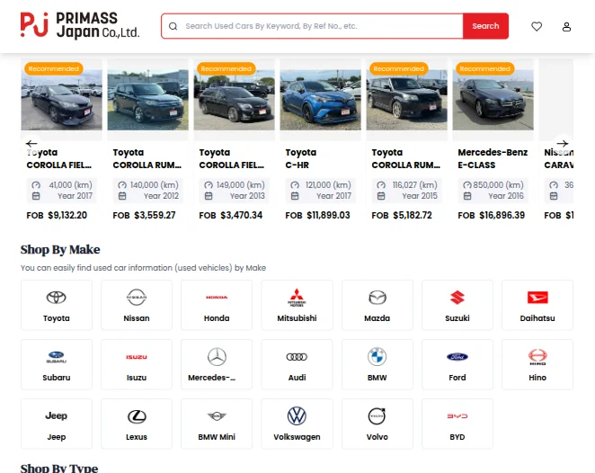Select the Toyota make tile
Image resolution: width=595 pixels, height=473 pixels.
[x=56, y=305]
